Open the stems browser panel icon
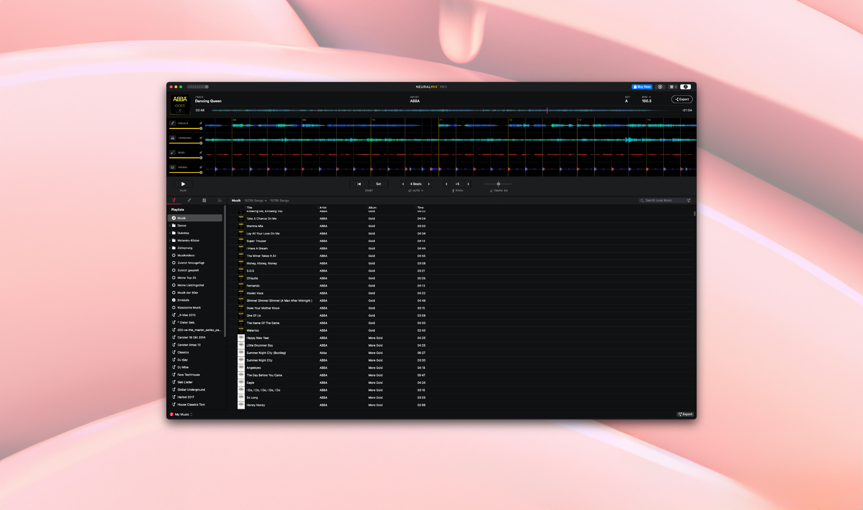Image resolution: width=863 pixels, height=510 pixels. (x=220, y=200)
